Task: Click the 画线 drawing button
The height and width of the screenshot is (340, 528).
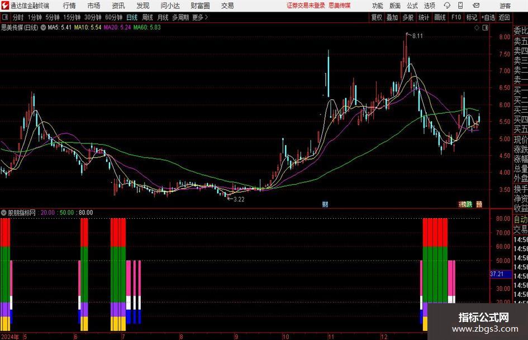Action: 440,17
